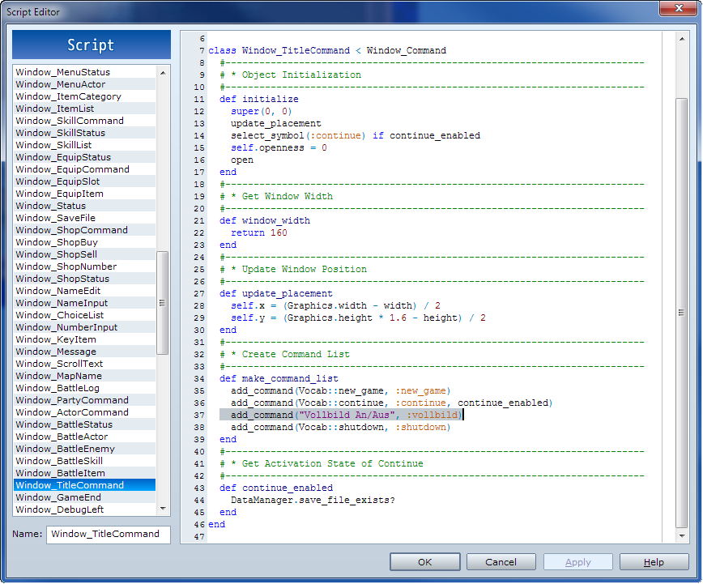Image resolution: width=703 pixels, height=584 pixels.
Task: Select Window_MenuStatus in script list
Action: [63, 72]
